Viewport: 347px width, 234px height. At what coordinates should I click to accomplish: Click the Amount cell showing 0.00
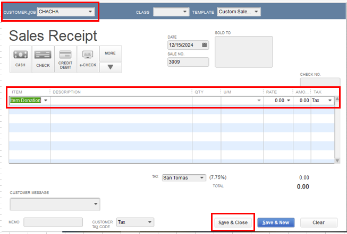(x=302, y=101)
